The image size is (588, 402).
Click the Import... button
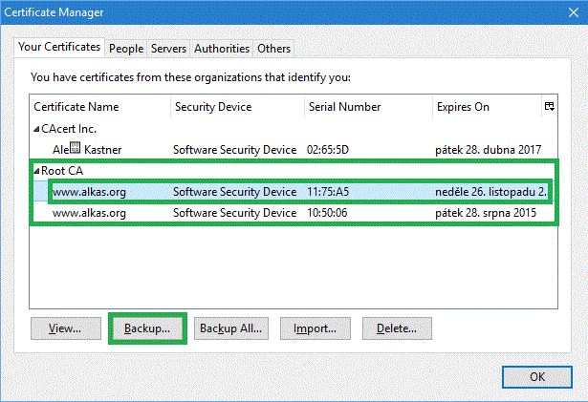click(x=315, y=328)
